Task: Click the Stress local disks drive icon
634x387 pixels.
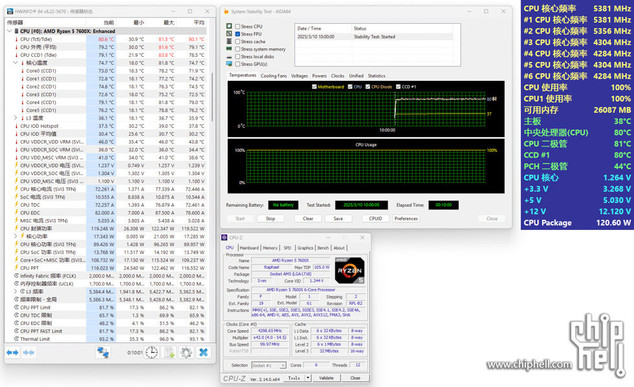Action: [229, 57]
